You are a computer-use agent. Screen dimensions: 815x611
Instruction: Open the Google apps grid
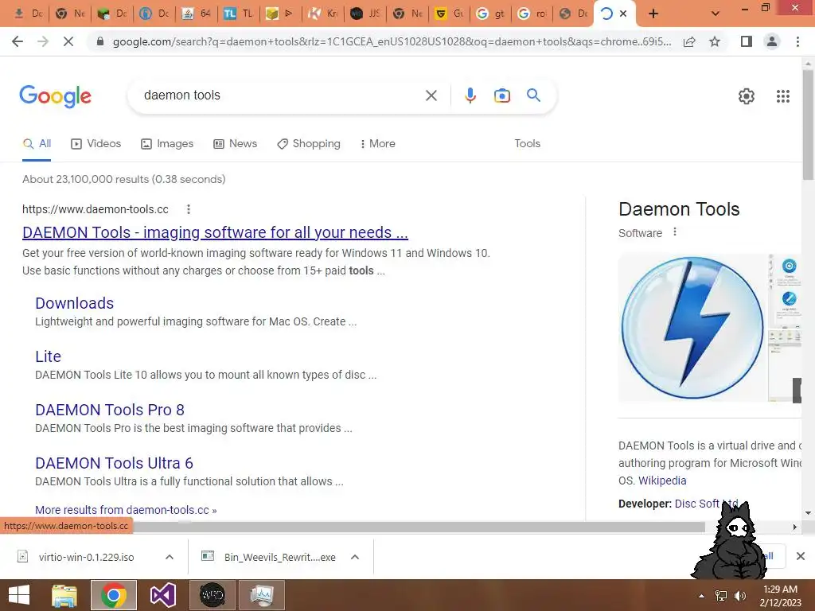[783, 96]
